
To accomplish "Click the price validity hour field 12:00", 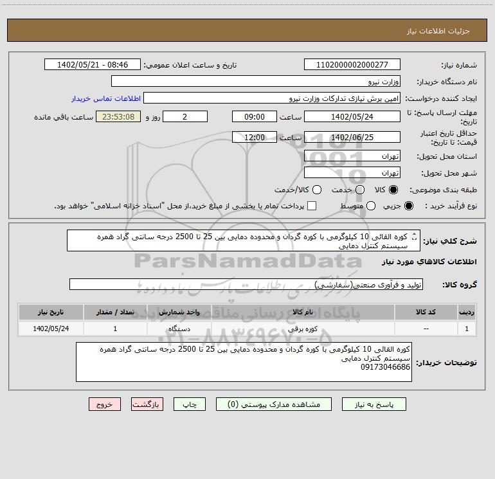I will click(255, 137).
